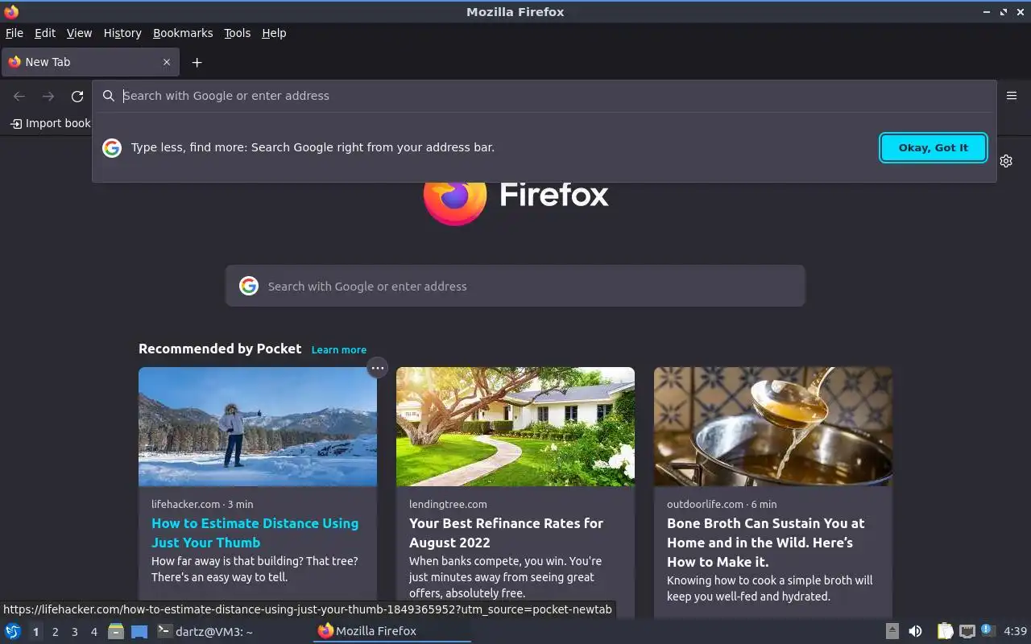Reload the current page
The width and height of the screenshot is (1031, 644).
coord(77,97)
